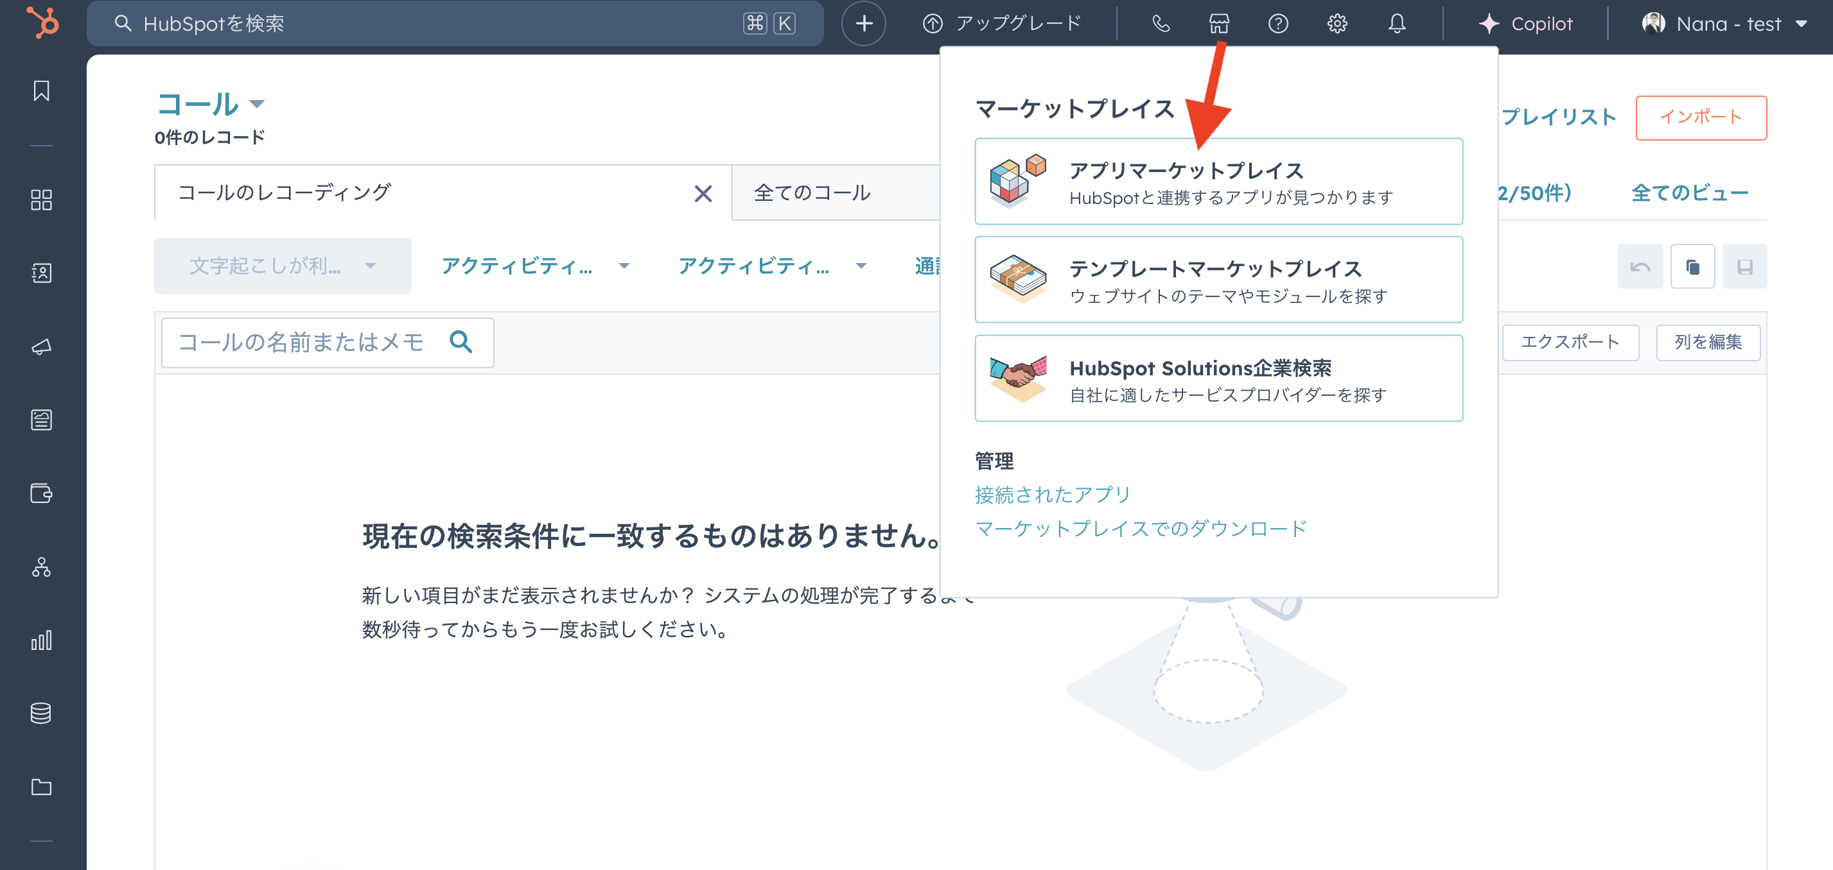Click the marketplace storefront icon
The image size is (1833, 870).
1219,24
